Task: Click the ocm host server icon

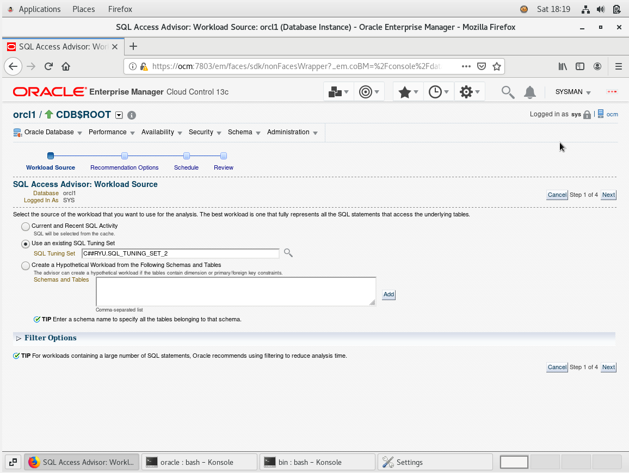Action: pos(601,114)
